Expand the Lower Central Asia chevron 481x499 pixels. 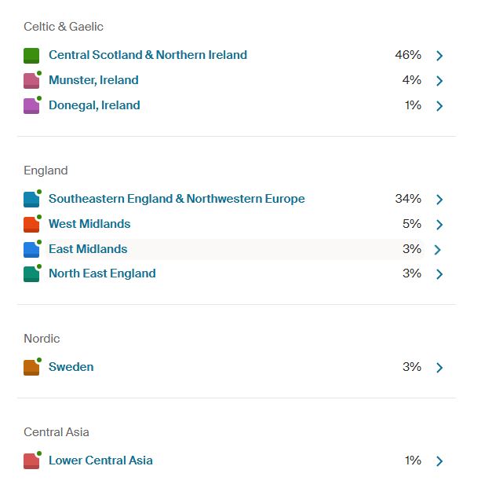[x=439, y=461]
